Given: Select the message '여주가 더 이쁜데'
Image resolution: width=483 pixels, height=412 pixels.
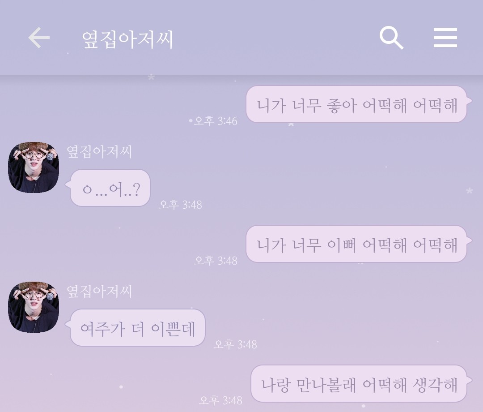Looking at the screenshot, I should (136, 328).
